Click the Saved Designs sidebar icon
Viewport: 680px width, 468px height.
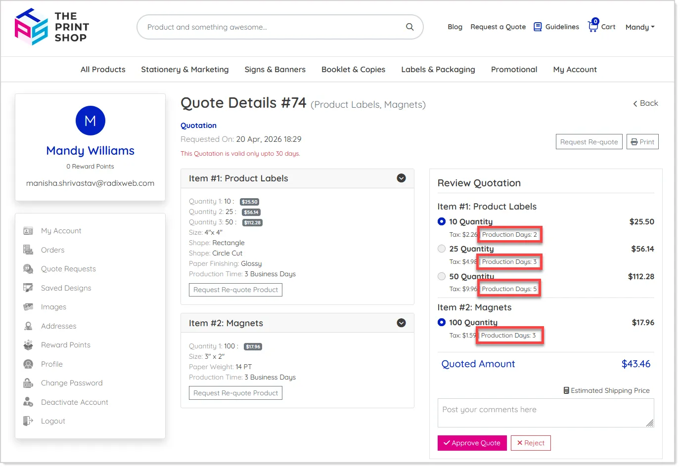click(28, 288)
